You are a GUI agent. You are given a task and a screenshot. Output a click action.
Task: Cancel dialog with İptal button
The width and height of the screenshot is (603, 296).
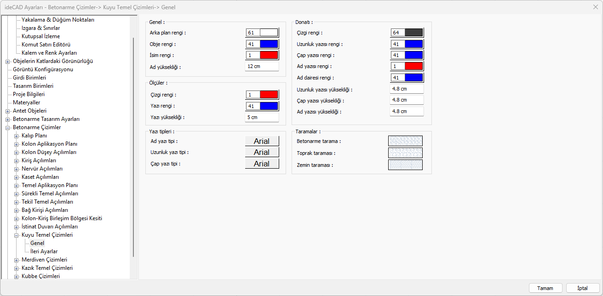pos(583,288)
